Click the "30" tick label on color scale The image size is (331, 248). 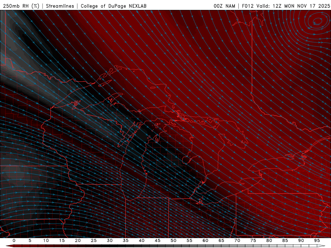pyautogui.click(x=110, y=241)
